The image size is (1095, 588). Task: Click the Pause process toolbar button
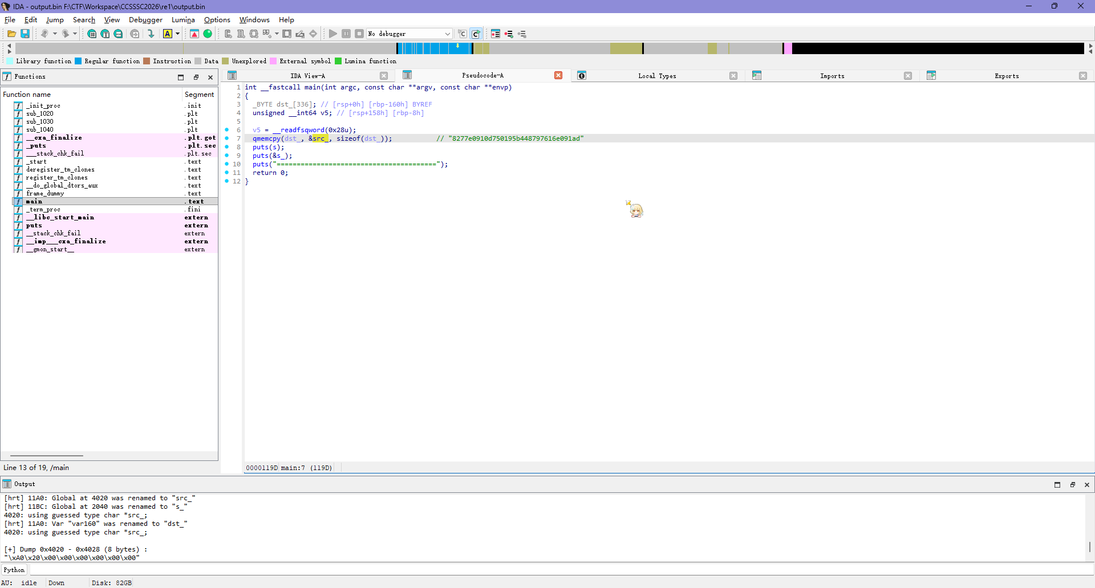coord(346,34)
